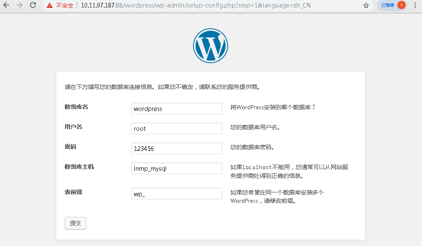Click the bookmark star icon

366,5
